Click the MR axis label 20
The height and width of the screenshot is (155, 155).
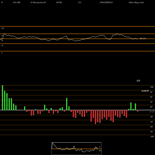coord(151,107)
